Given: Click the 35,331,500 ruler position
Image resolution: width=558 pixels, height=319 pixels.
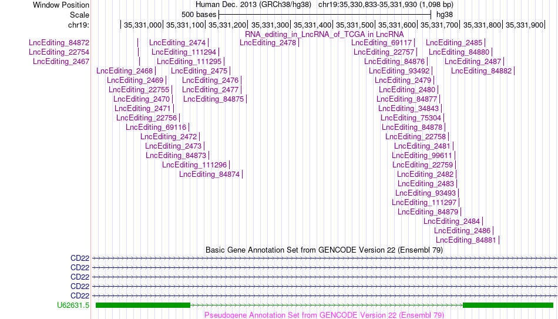Looking at the screenshot, I should click(x=354, y=25).
